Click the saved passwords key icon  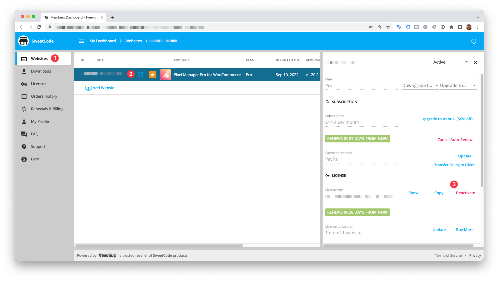(371, 27)
